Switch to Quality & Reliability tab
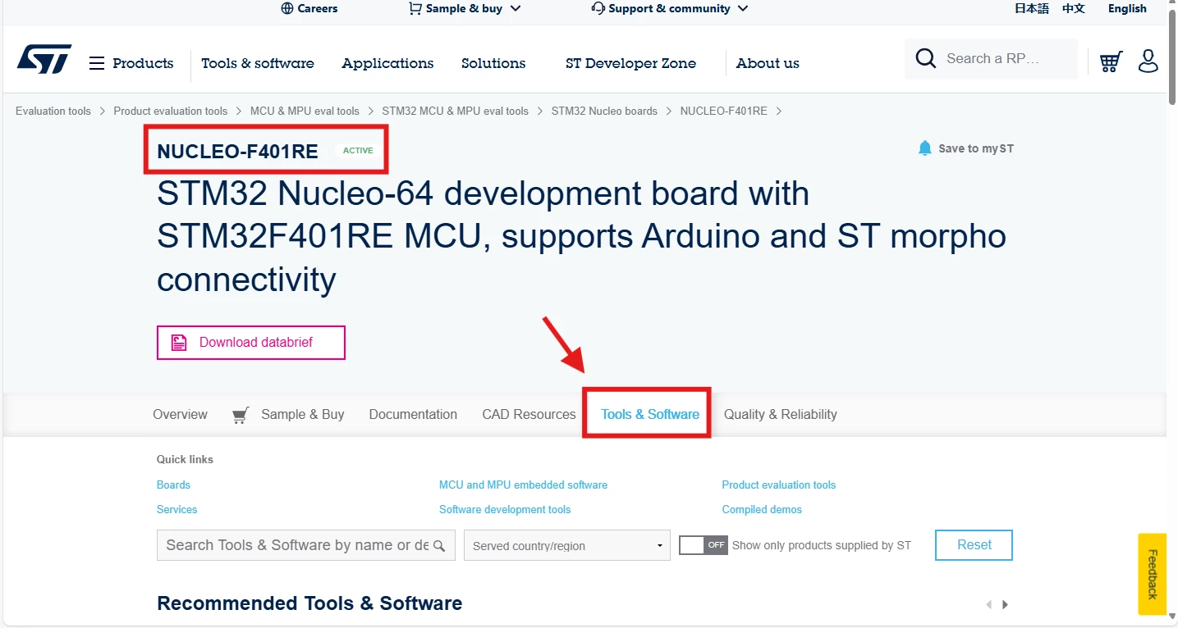Image resolution: width=1178 pixels, height=628 pixels. (780, 414)
